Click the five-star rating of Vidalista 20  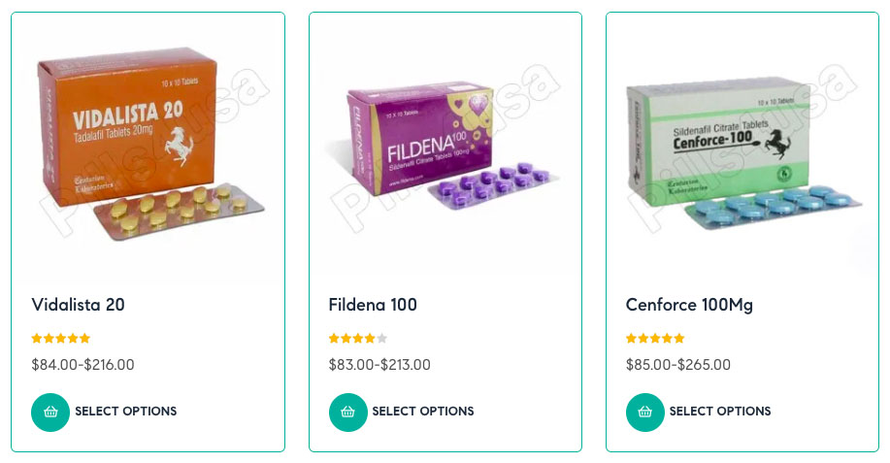[x=61, y=339]
